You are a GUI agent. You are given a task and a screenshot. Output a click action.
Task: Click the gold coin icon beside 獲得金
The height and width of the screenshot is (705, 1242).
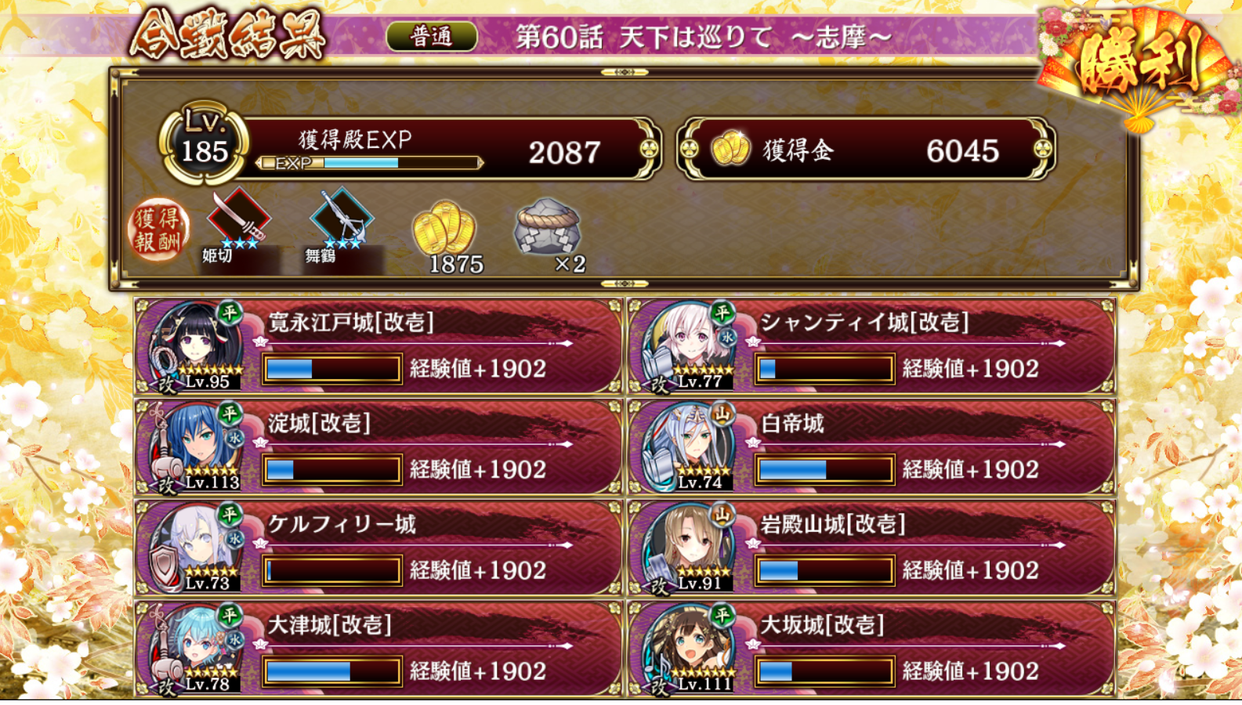click(730, 149)
